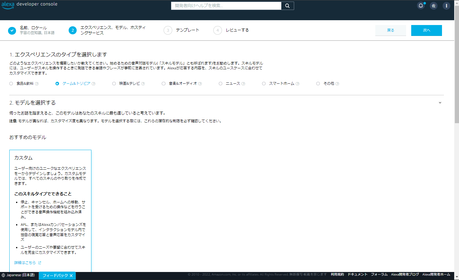Click the checkmark icon on step 名前、ロケール
This screenshot has height=280, width=459.
click(x=12, y=30)
